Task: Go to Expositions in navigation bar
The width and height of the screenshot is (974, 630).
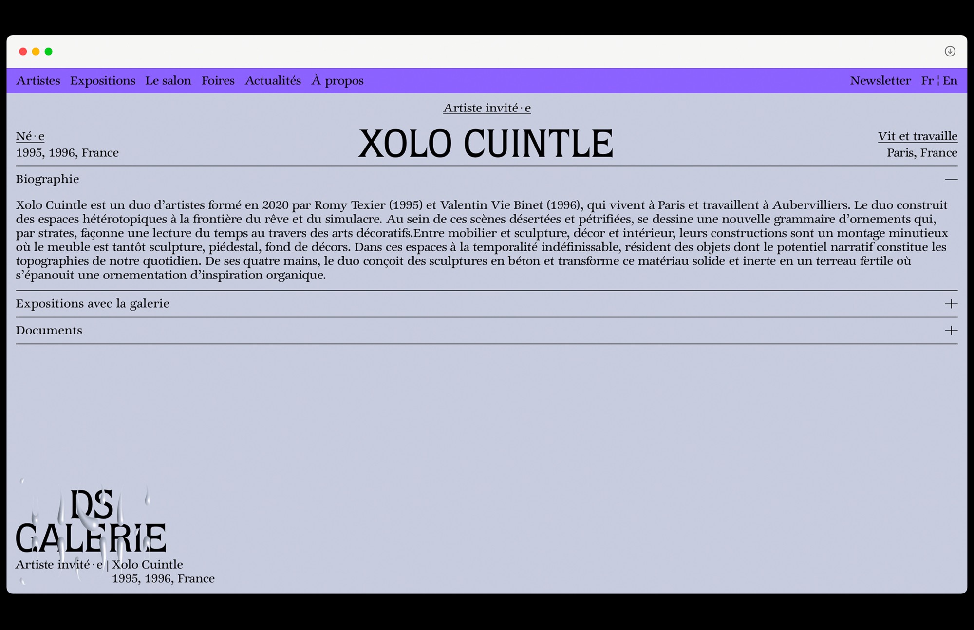Action: [103, 81]
